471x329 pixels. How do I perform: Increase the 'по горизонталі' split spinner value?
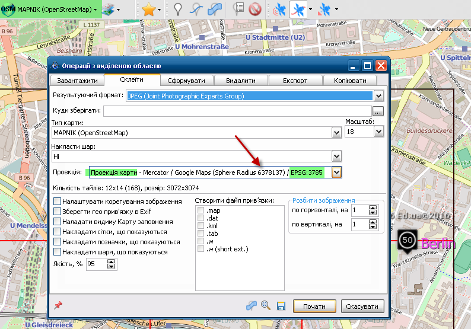point(373,207)
